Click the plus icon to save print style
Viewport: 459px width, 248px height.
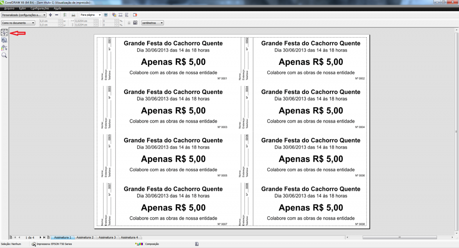point(50,15)
